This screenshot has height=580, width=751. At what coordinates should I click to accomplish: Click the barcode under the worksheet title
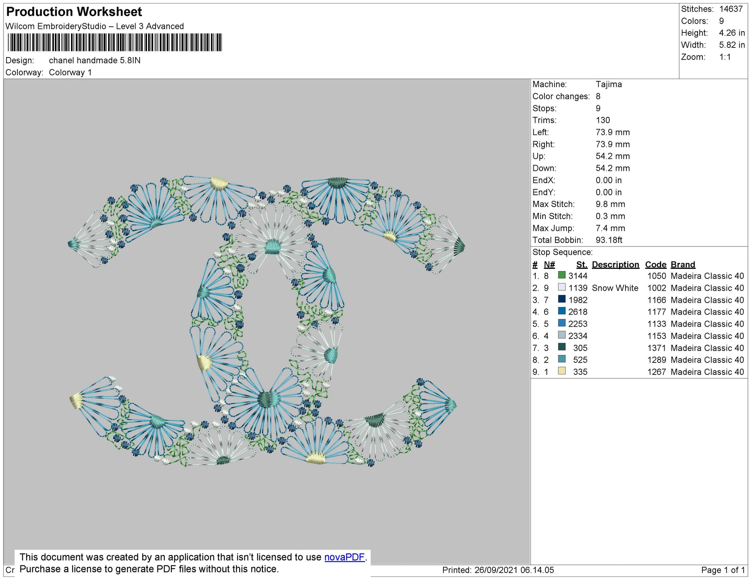[x=115, y=42]
